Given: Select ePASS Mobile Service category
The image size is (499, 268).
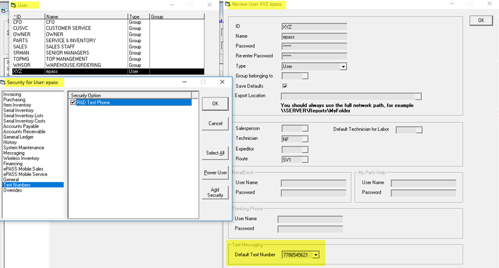Looking at the screenshot, I should pyautogui.click(x=25, y=174).
